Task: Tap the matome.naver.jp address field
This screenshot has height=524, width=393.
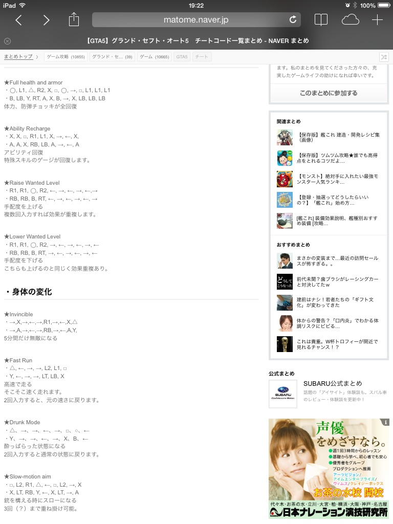Action: coord(196,20)
